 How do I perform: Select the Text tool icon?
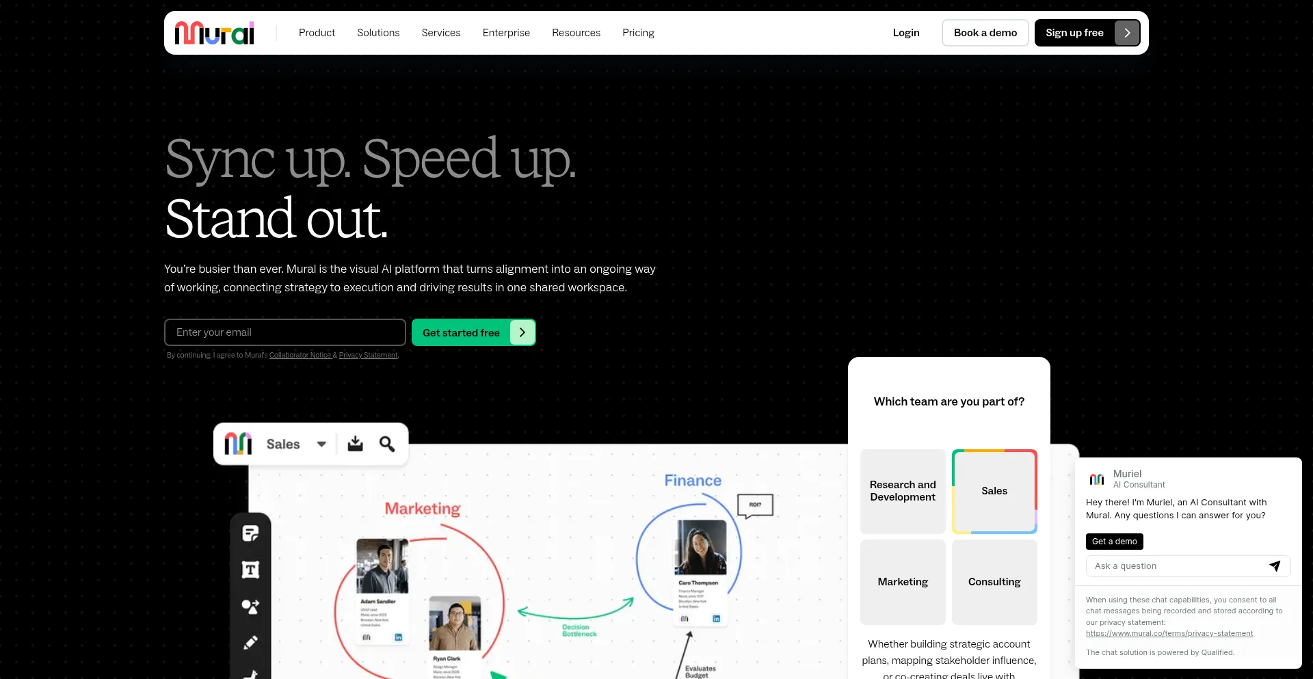click(250, 570)
